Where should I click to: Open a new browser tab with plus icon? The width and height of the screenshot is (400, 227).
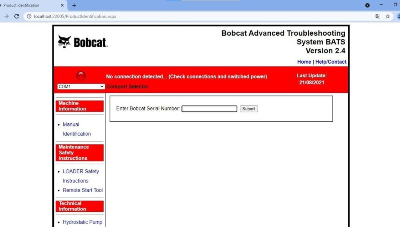click(x=74, y=5)
